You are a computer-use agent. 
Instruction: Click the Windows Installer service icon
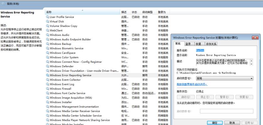(x=48, y=102)
